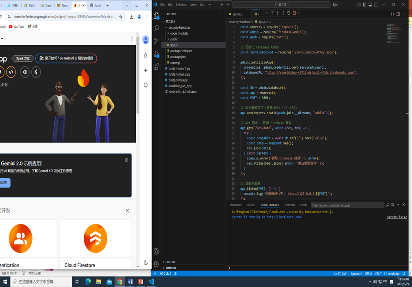Open the Selection menu
The width and height of the screenshot is (412, 287).
tap(181, 5)
